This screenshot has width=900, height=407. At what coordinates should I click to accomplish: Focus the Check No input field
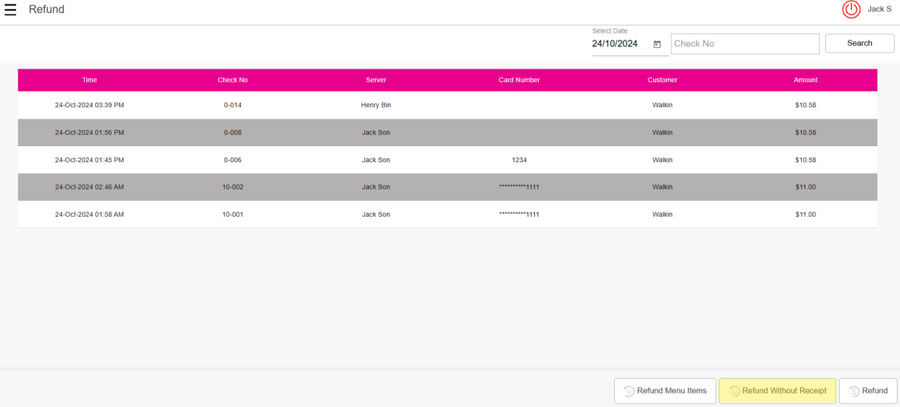click(745, 44)
